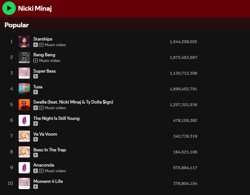
Task: Click the explicit E badge on Swalla
Action: [36, 108]
